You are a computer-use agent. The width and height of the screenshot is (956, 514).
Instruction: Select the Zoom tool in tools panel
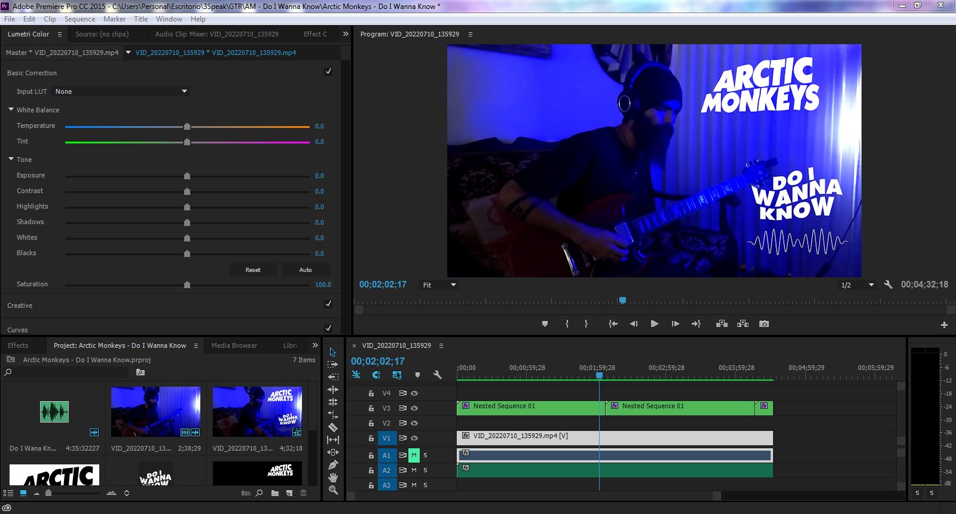(333, 490)
